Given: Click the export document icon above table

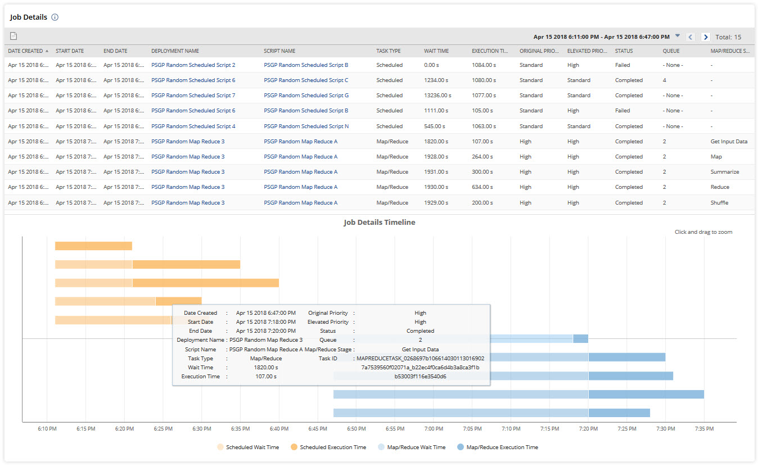Looking at the screenshot, I should [13, 36].
